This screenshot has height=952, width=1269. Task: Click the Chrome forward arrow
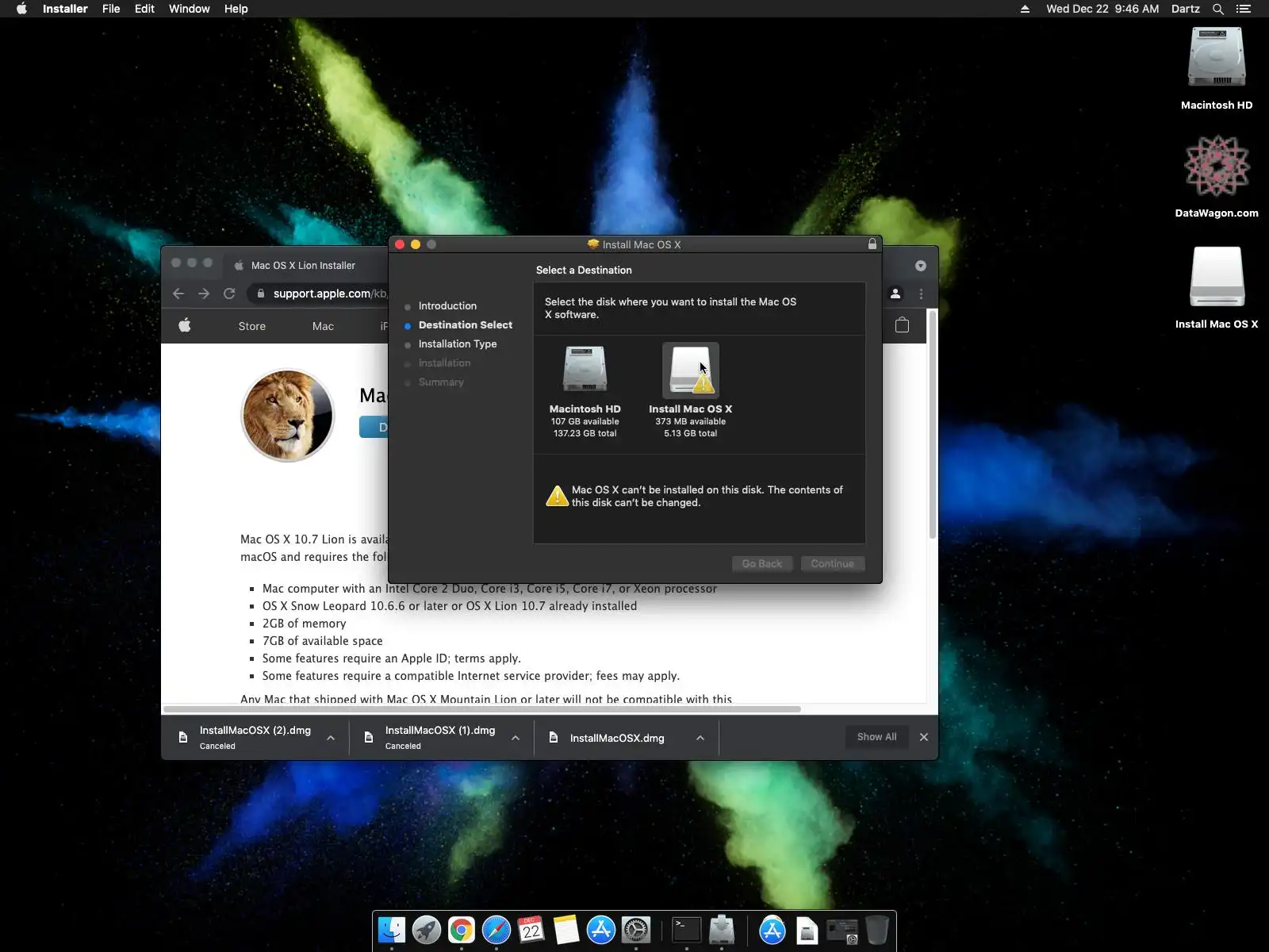tap(204, 294)
